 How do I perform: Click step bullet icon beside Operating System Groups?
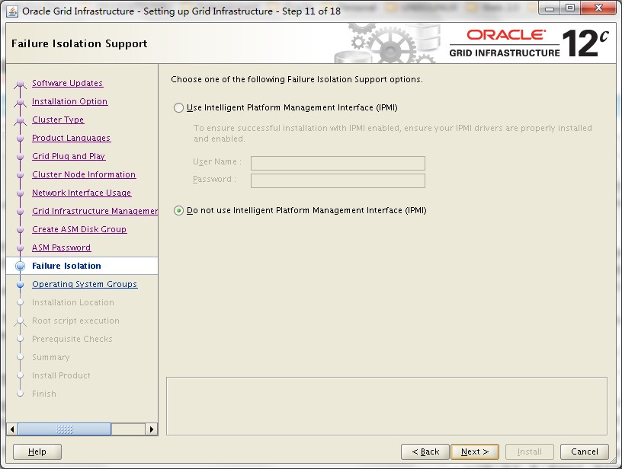[x=21, y=285]
